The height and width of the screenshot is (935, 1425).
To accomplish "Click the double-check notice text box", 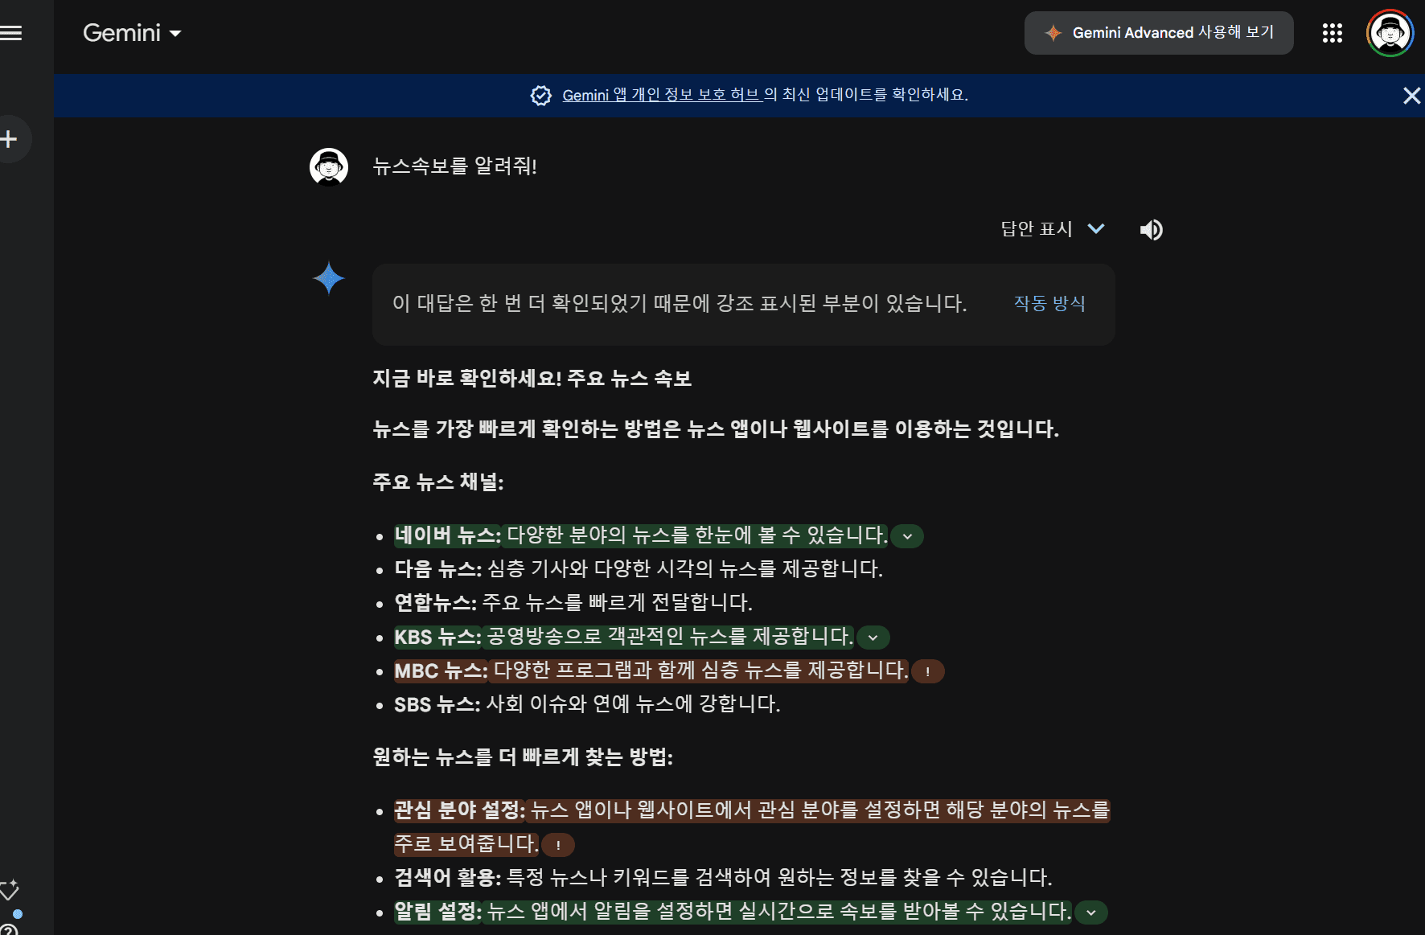I will pyautogui.click(x=743, y=305).
